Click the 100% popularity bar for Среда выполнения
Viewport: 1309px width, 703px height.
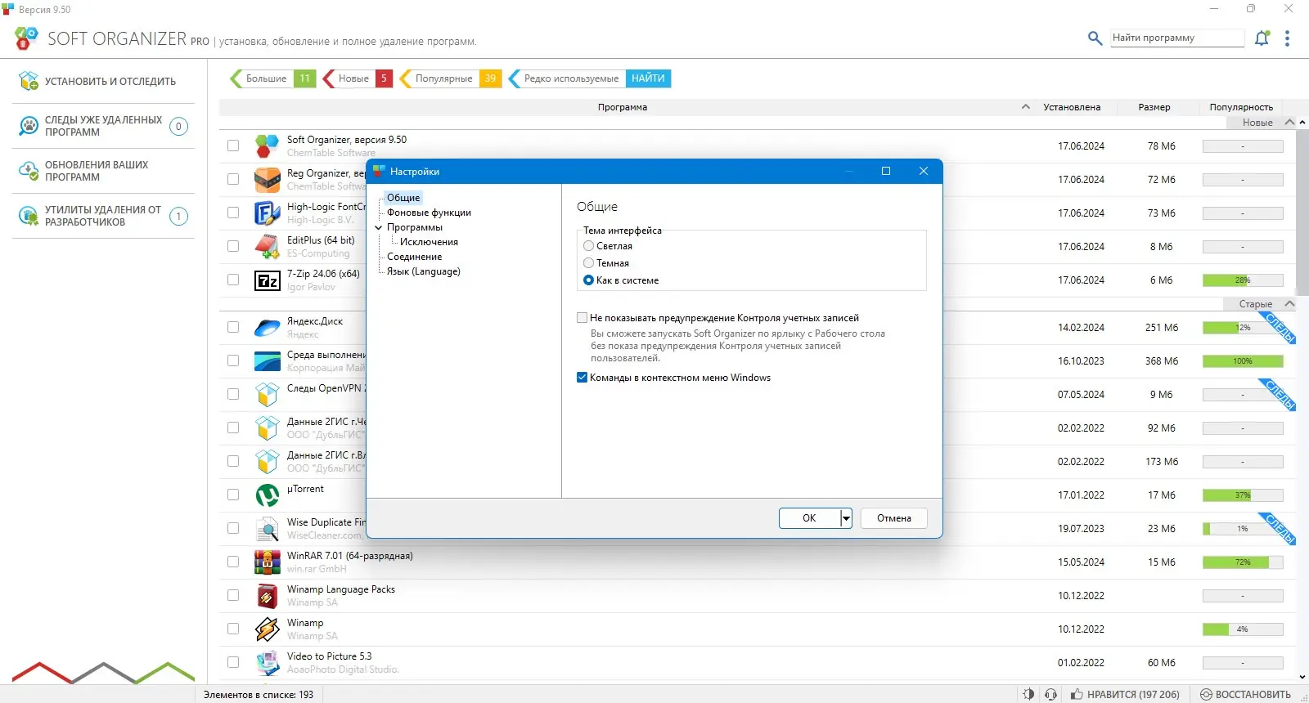pyautogui.click(x=1243, y=361)
